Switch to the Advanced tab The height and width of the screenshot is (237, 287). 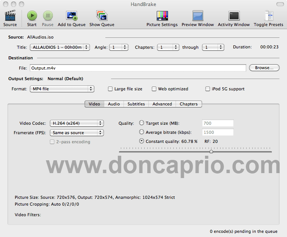162,104
